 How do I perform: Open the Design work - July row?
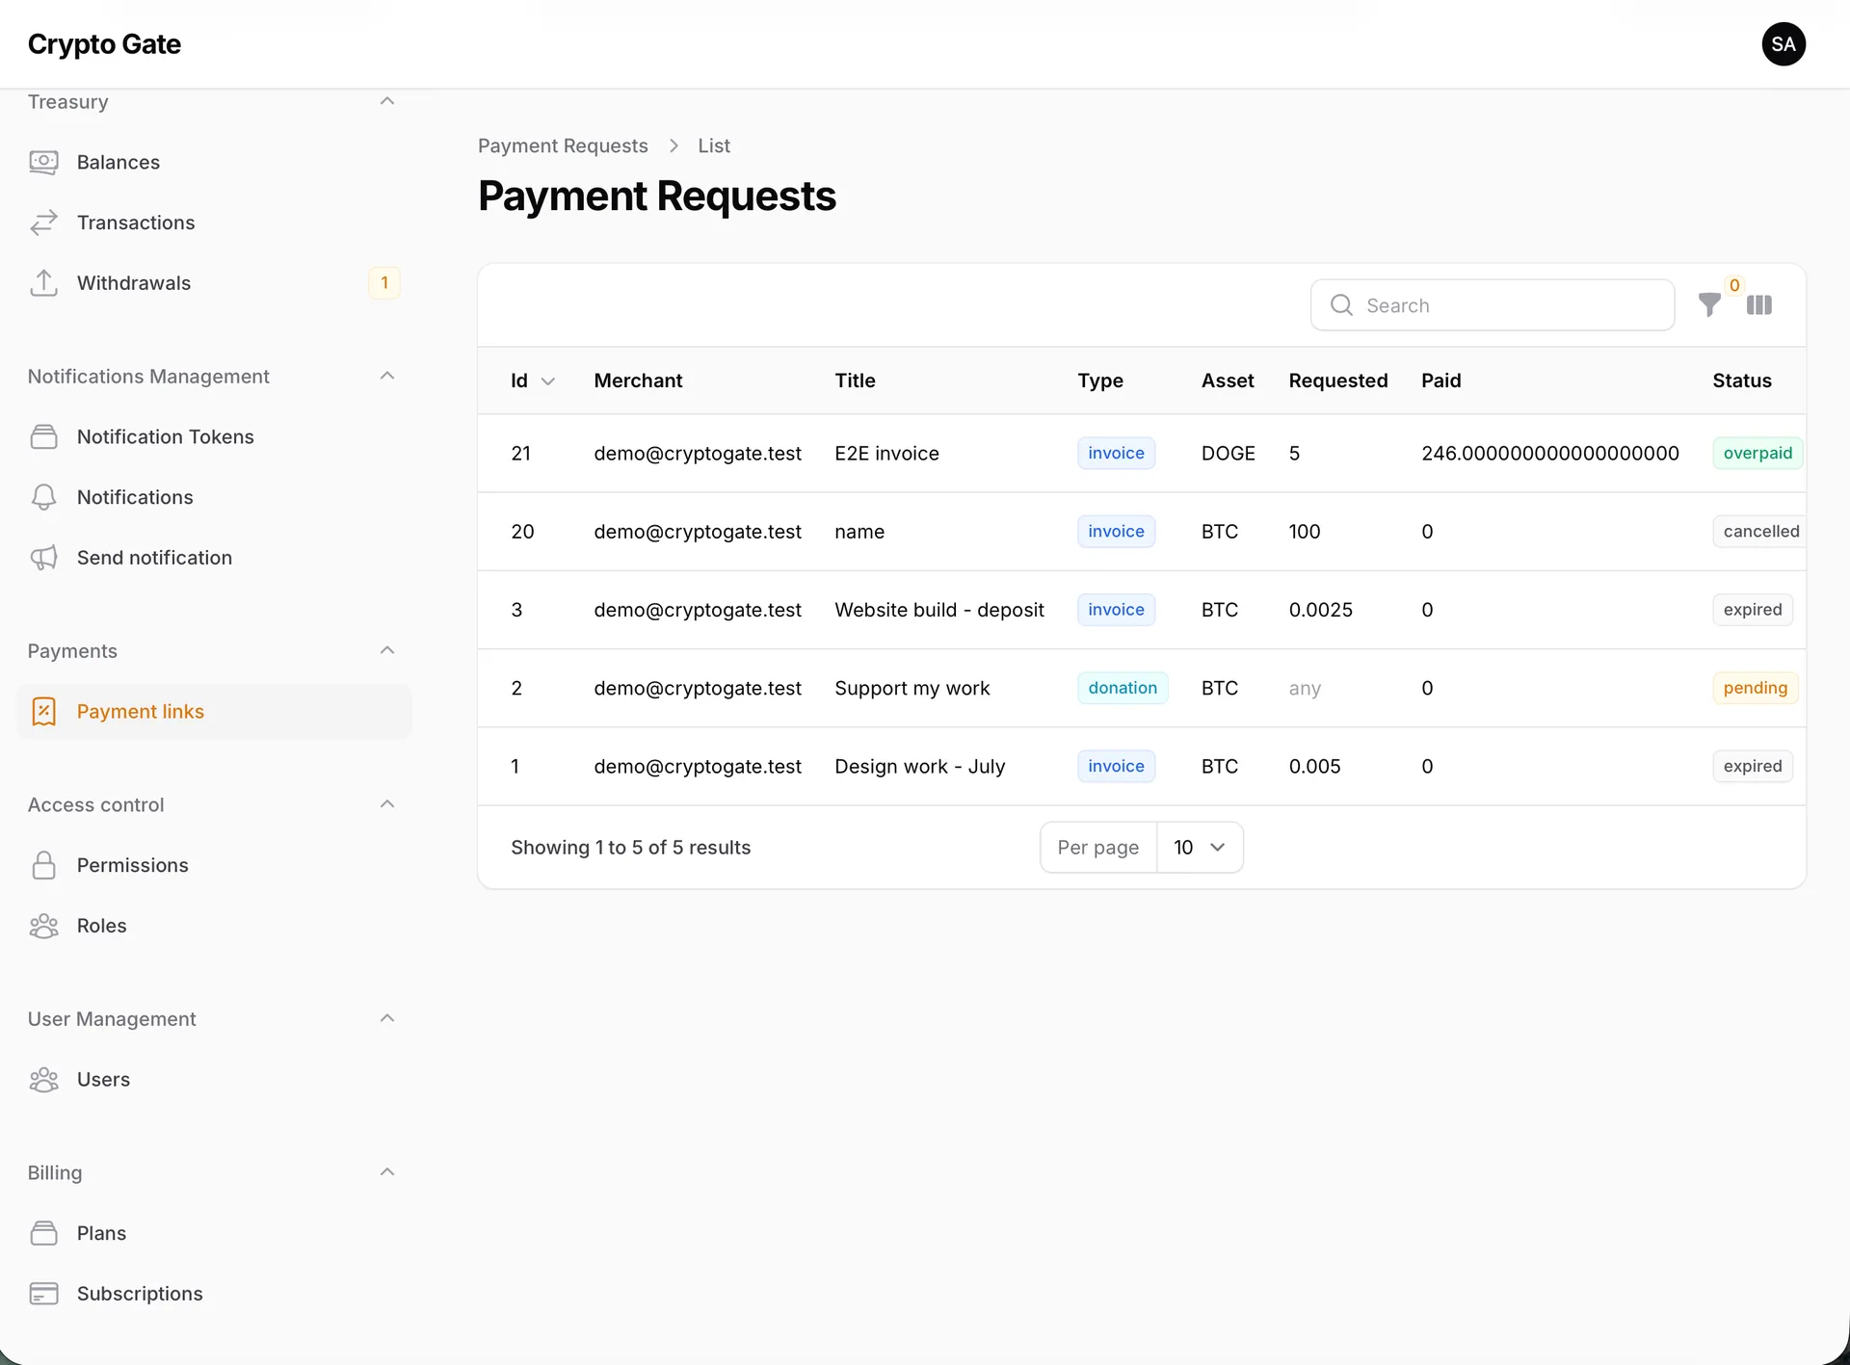tap(1142, 767)
